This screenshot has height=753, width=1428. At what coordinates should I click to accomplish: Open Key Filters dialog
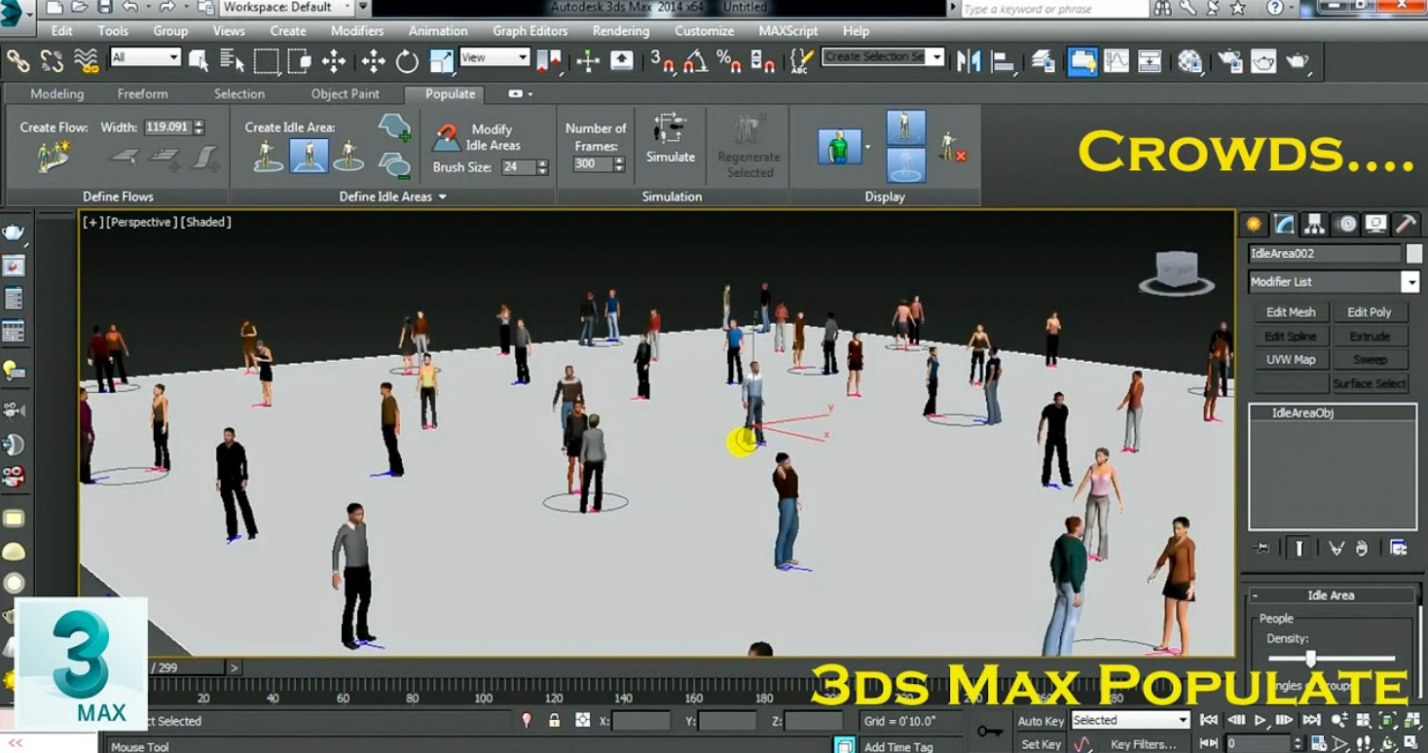(1143, 744)
